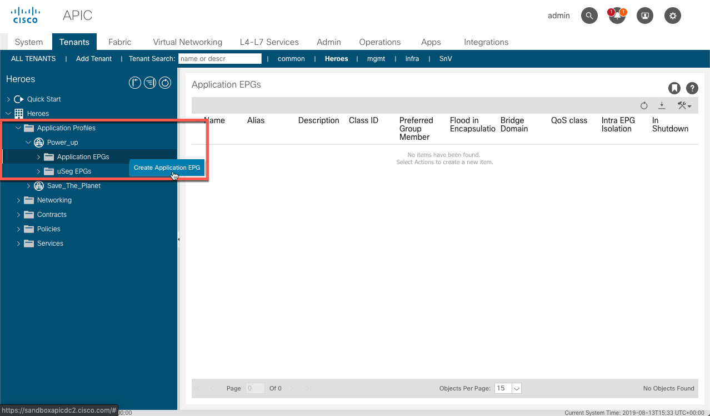Viewport: 710px width, 416px height.
Task: Select the SnV tenant link
Action: coord(445,58)
